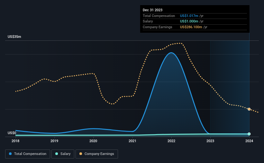Click the 2019 x-axis label
Viewport: 264px width, 163px height.
(x=54, y=141)
